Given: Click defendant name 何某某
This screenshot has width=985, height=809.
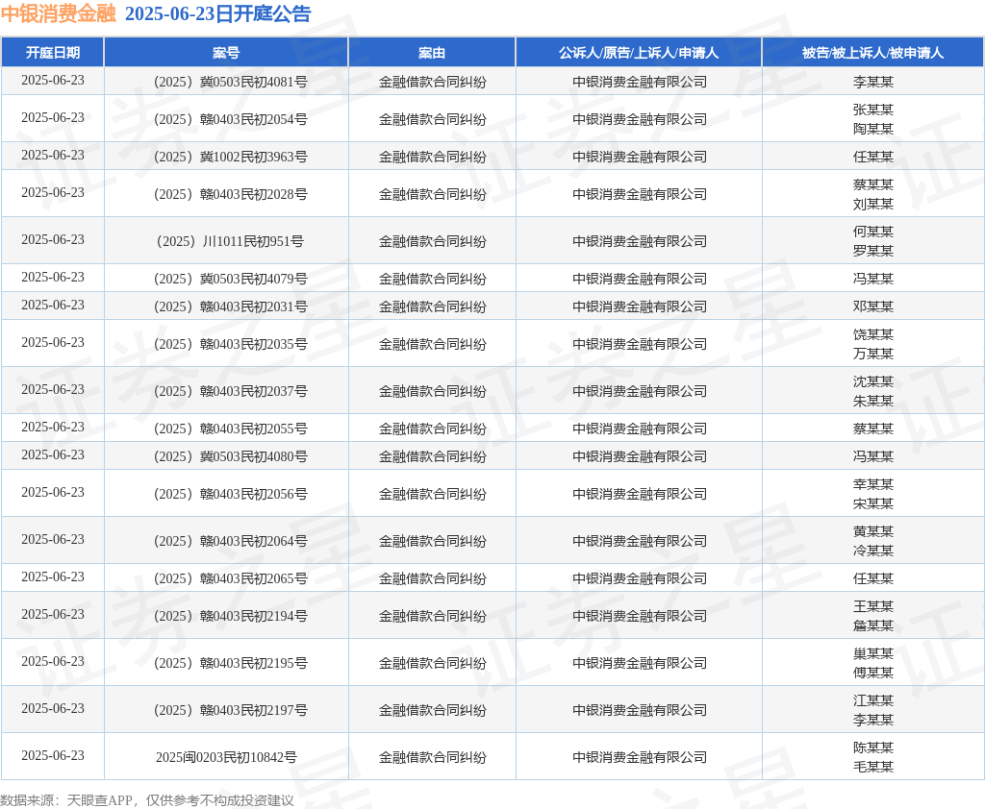Looking at the screenshot, I should (873, 232).
